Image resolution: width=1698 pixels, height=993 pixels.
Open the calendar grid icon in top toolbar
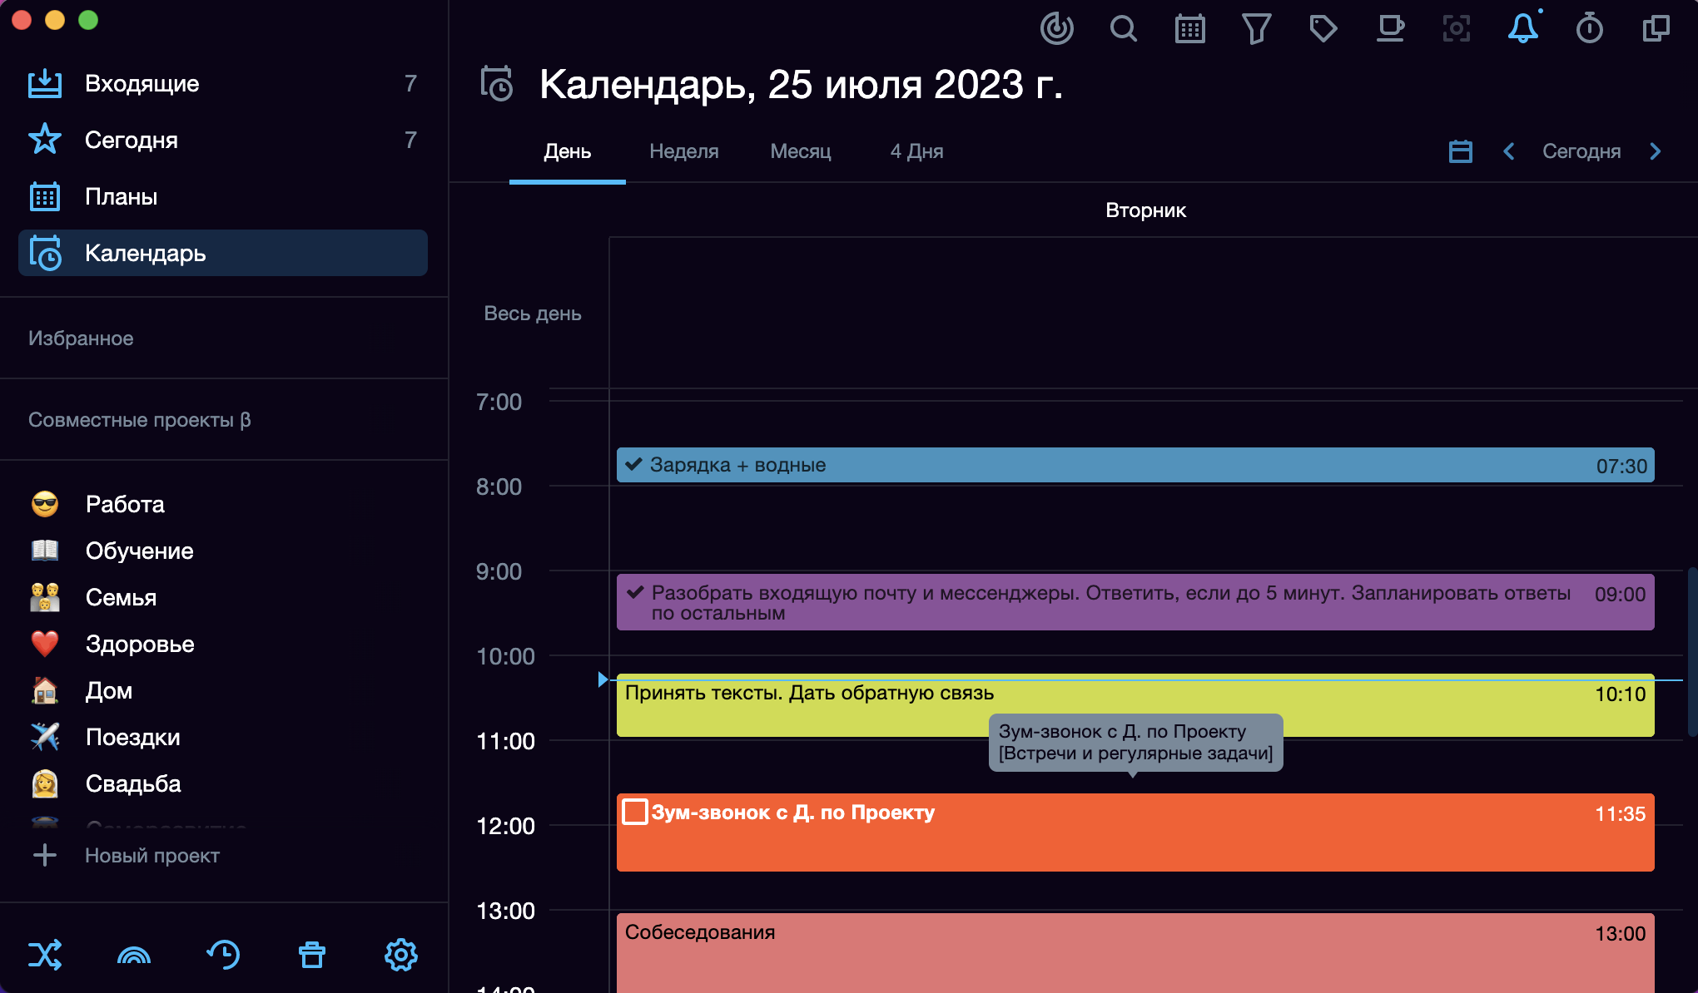point(1189,28)
